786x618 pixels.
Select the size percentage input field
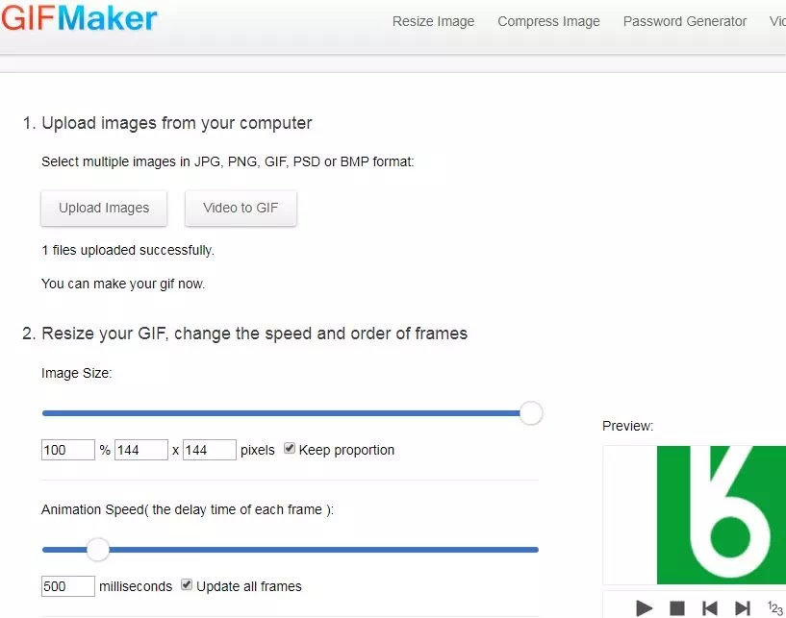tap(67, 450)
